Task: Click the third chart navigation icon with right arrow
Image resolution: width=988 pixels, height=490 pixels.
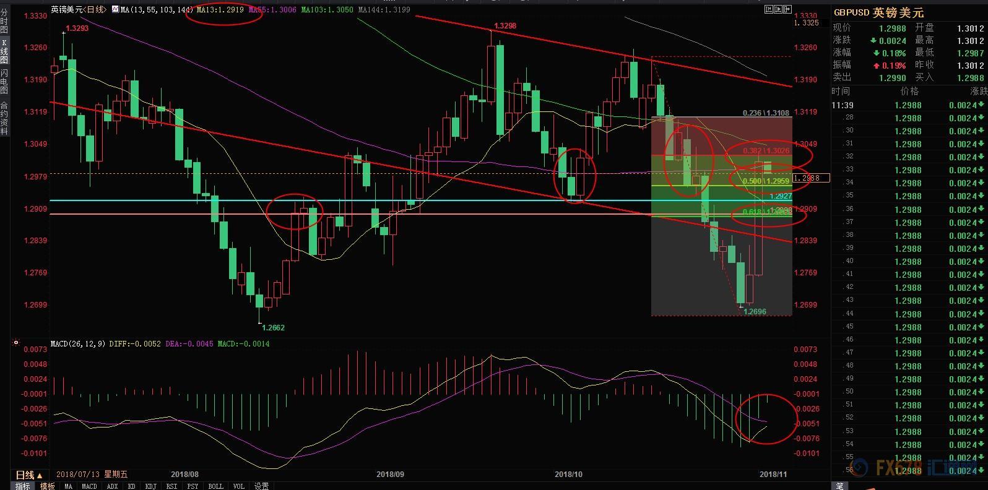Action: (787, 9)
